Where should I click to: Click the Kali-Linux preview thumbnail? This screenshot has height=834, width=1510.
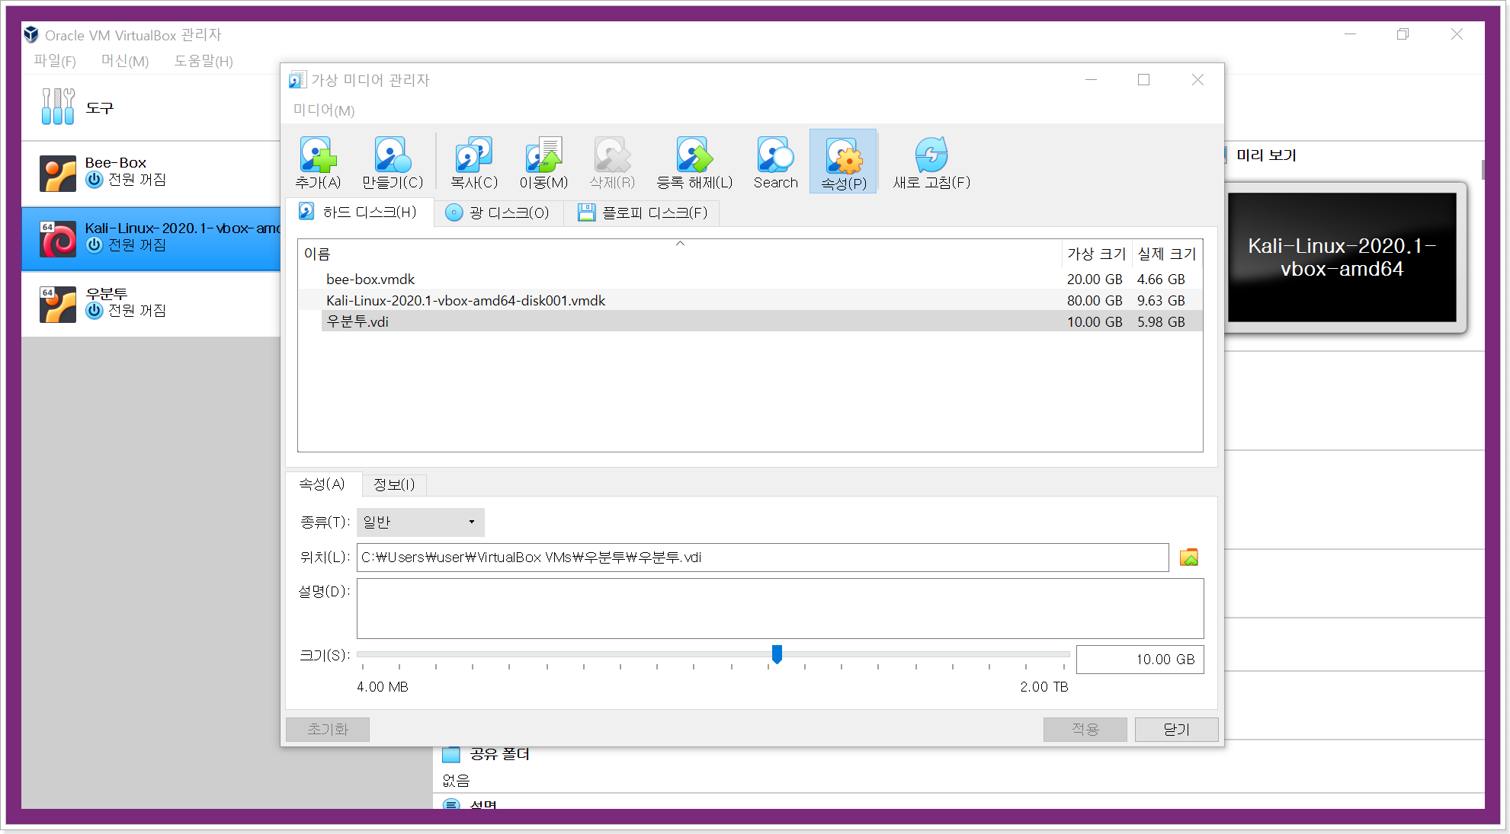tap(1342, 257)
